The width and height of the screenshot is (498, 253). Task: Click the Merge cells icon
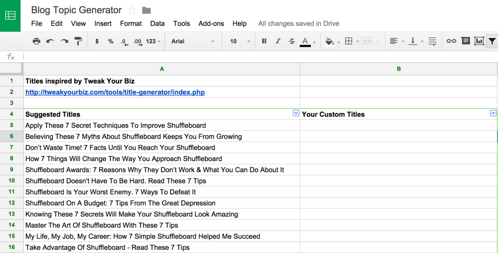tap(367, 41)
